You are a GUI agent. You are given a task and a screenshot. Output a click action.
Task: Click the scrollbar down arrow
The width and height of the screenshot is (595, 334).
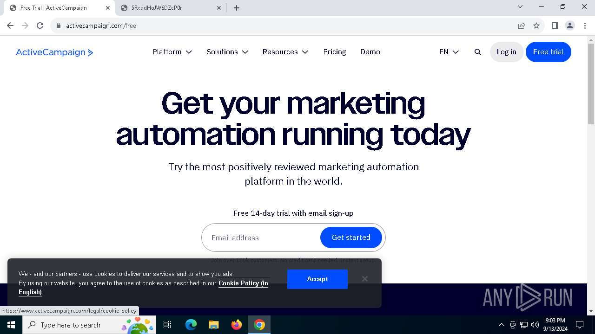click(x=591, y=311)
